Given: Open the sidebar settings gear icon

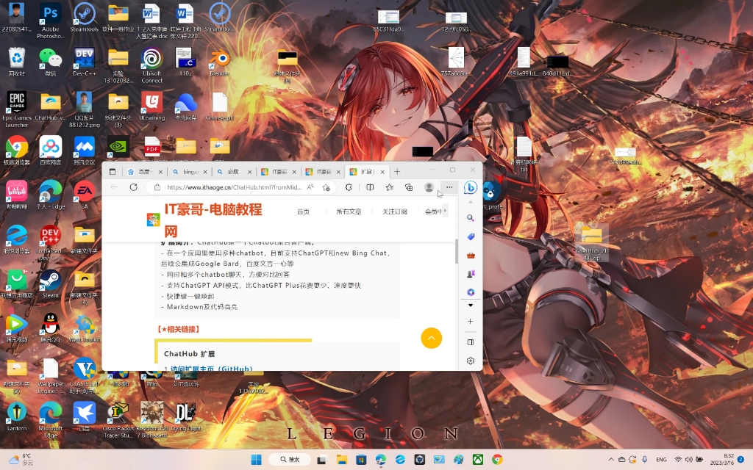Looking at the screenshot, I should [x=471, y=361].
